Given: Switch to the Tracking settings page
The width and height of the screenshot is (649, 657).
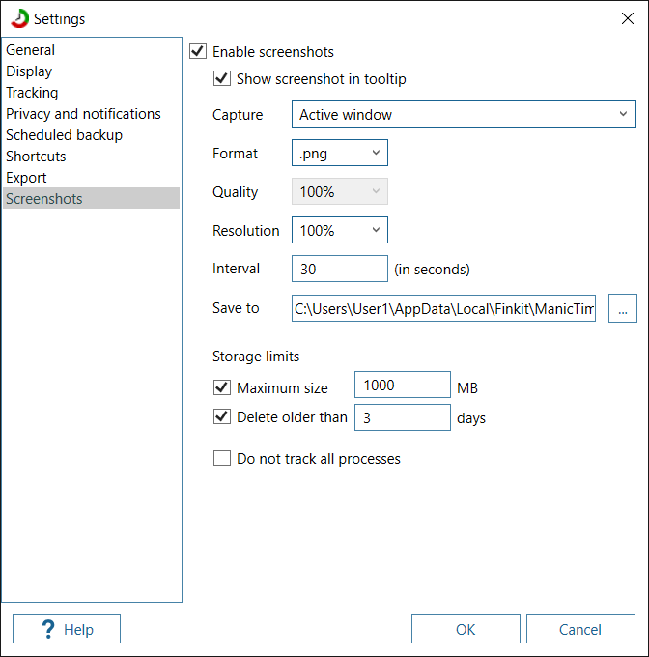Looking at the screenshot, I should pyautogui.click(x=32, y=93).
